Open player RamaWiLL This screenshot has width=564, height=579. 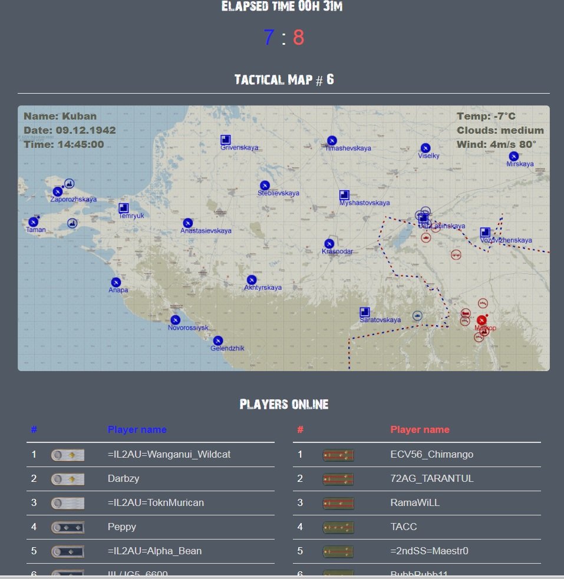415,502
